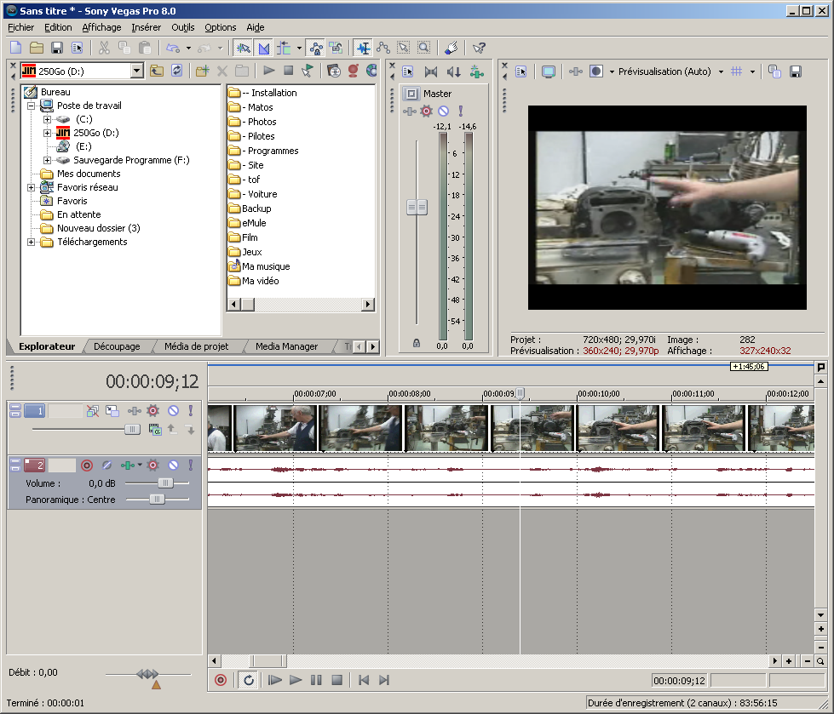This screenshot has width=834, height=714.
Task: Click the Explorer Refresh icon
Action: point(177,71)
